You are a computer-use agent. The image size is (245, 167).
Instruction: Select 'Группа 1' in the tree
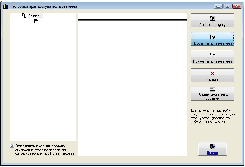coord(35,16)
